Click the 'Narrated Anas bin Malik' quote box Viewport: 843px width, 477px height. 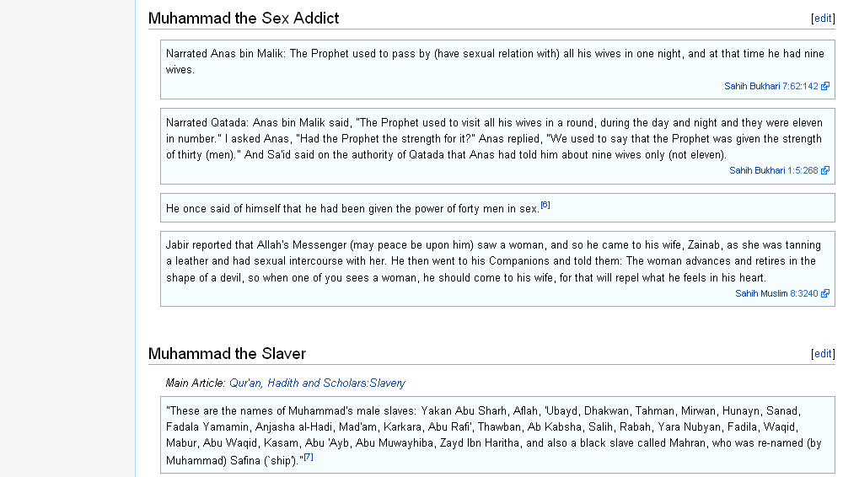tap(497, 69)
